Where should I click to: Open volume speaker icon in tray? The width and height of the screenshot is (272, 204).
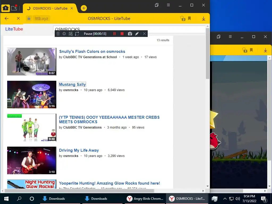click(x=238, y=199)
